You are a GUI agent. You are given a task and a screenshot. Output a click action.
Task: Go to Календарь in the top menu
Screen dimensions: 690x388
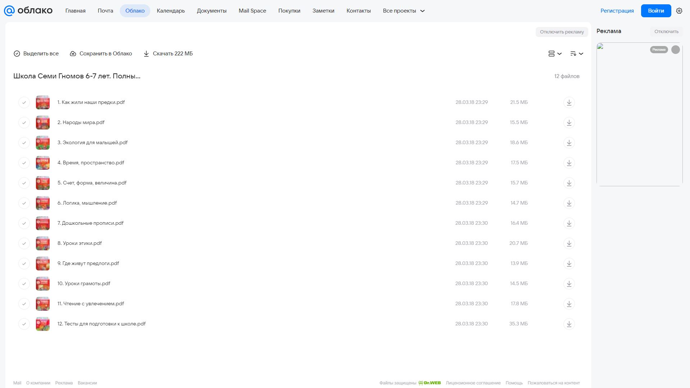click(171, 11)
